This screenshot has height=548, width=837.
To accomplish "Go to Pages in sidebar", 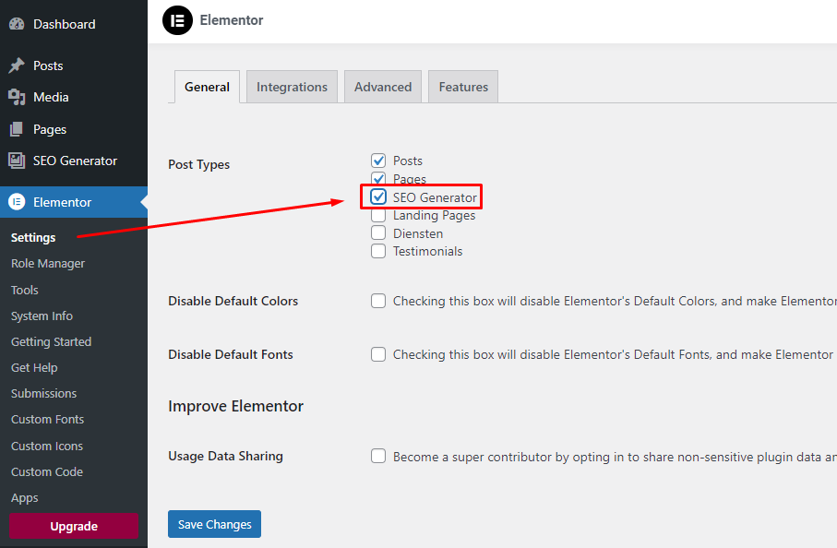I will pos(74,129).
